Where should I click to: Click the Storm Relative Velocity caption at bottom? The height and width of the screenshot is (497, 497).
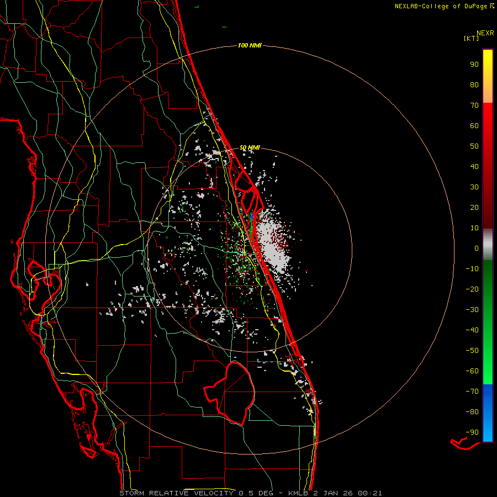coord(251,493)
